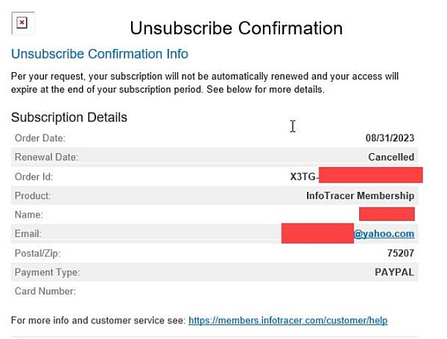The width and height of the screenshot is (447, 339).
Task: Click the Subscription Details heading
Action: [69, 117]
